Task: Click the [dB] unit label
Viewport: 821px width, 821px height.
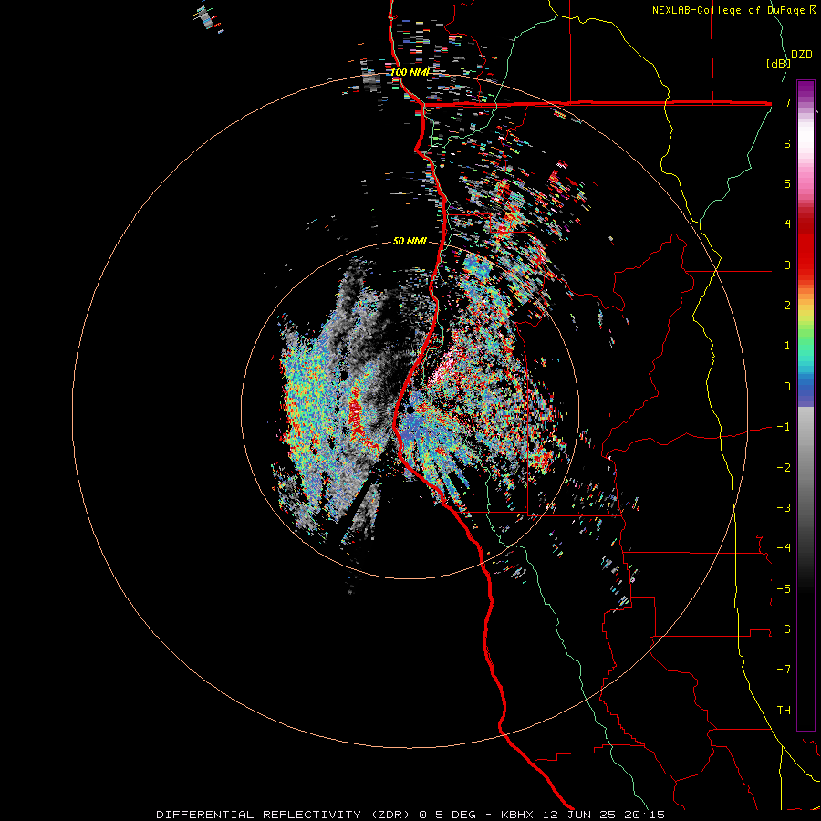Action: (x=778, y=63)
